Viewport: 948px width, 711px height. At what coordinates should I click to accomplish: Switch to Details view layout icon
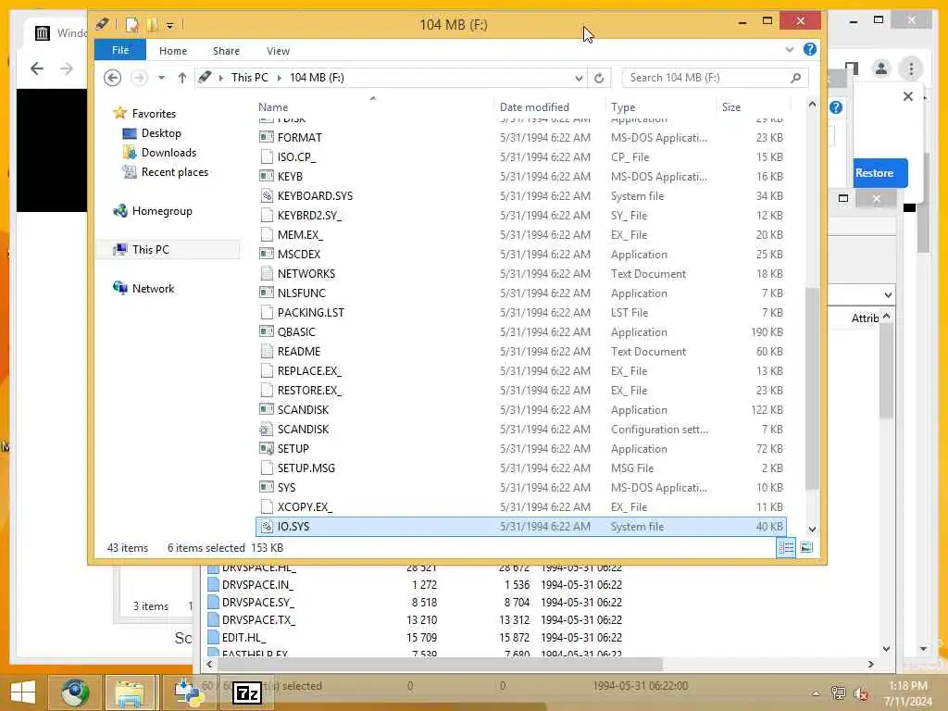click(786, 548)
